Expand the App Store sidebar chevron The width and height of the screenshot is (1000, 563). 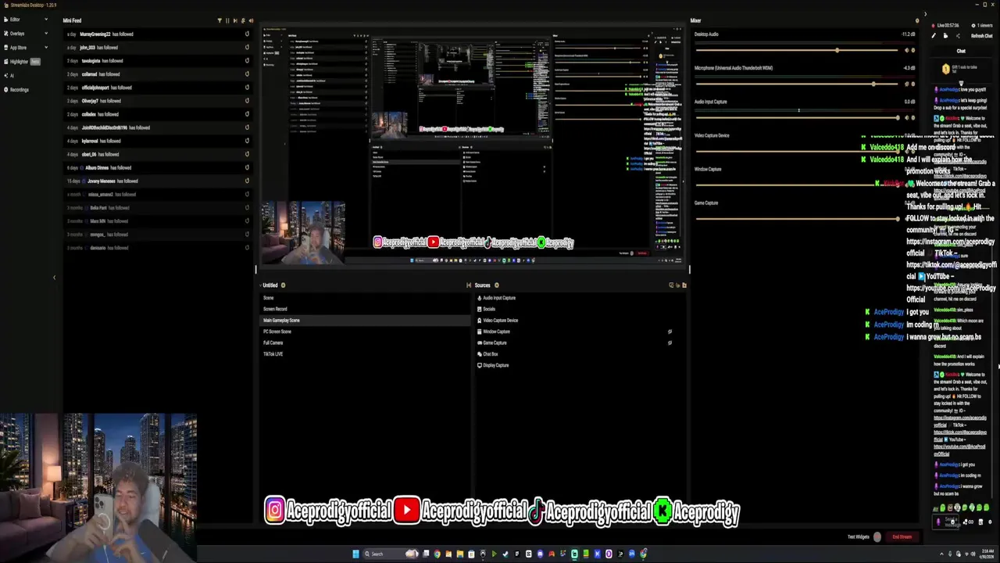[45, 48]
